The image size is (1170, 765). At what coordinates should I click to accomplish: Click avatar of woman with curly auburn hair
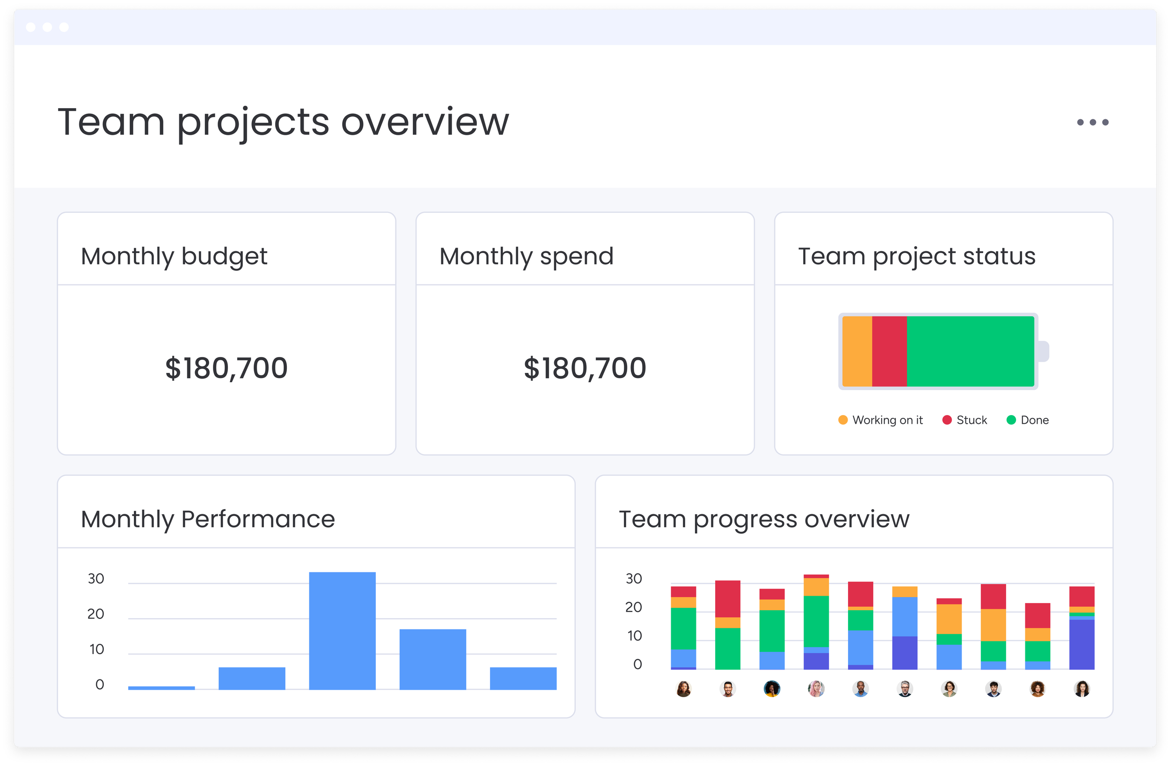1037,689
